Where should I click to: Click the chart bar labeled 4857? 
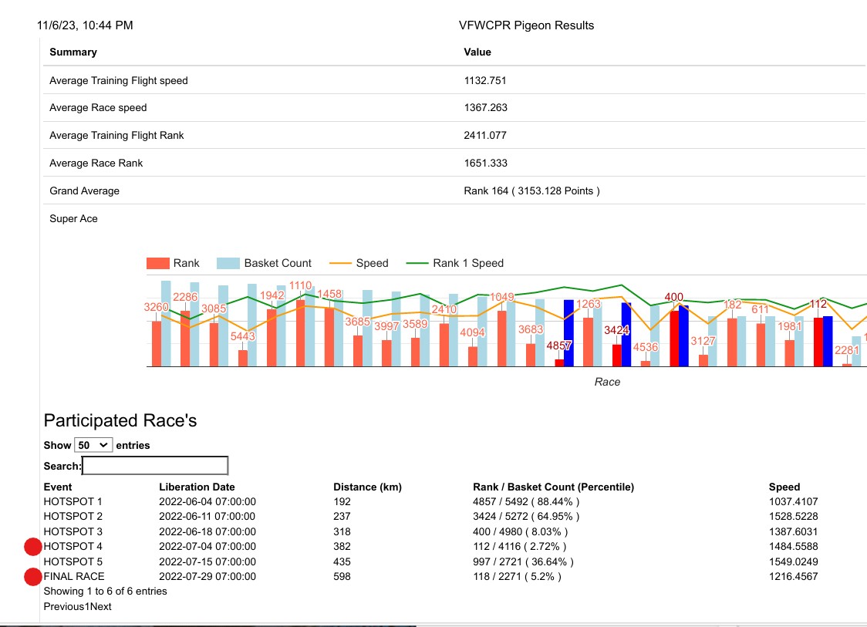tap(559, 362)
